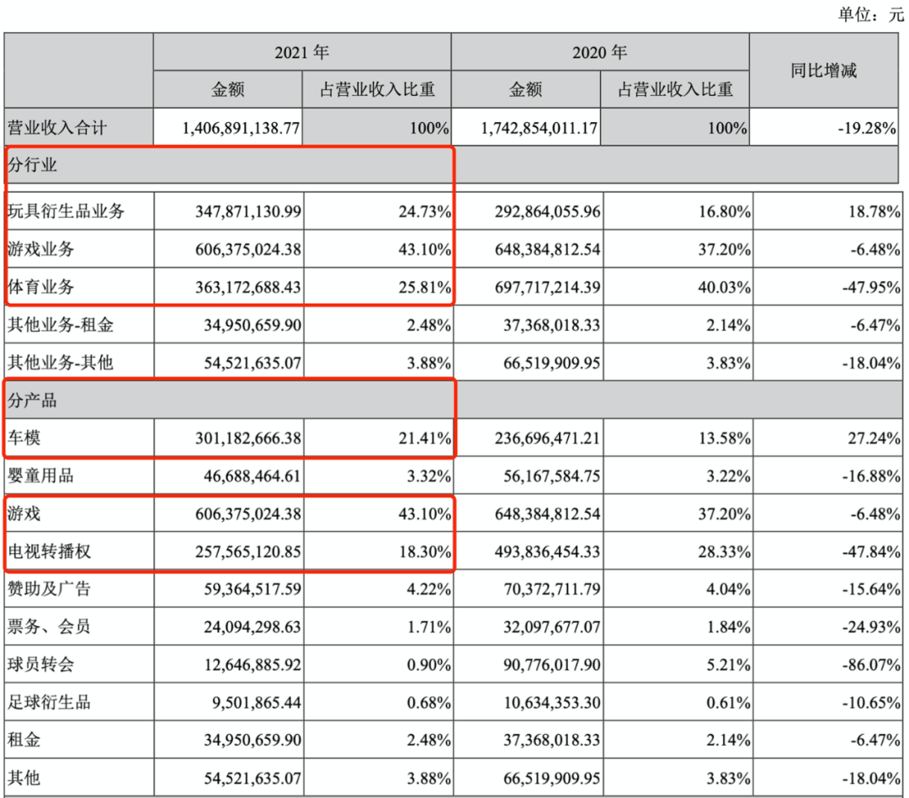This screenshot has height=798, width=909.
Task: Select value 46,688,464.61
Action: tap(252, 476)
